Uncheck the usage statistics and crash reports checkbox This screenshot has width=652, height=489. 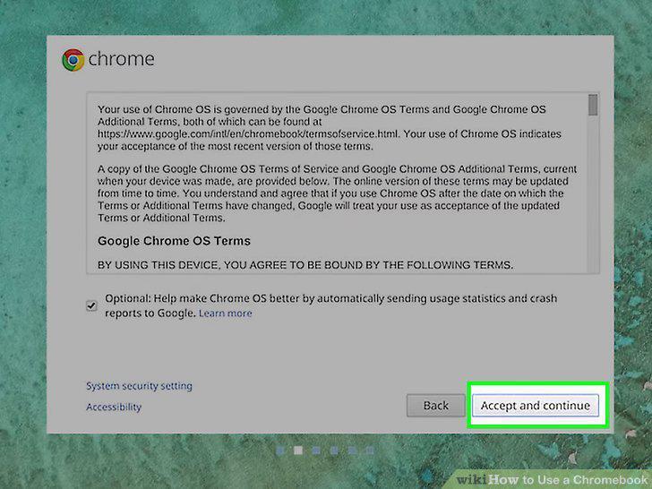(x=91, y=305)
